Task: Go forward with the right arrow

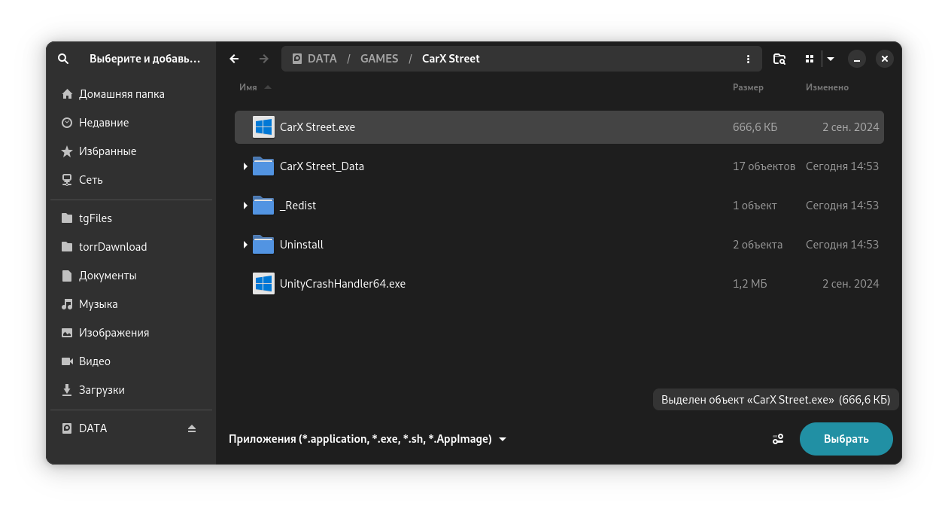Action: (264, 59)
